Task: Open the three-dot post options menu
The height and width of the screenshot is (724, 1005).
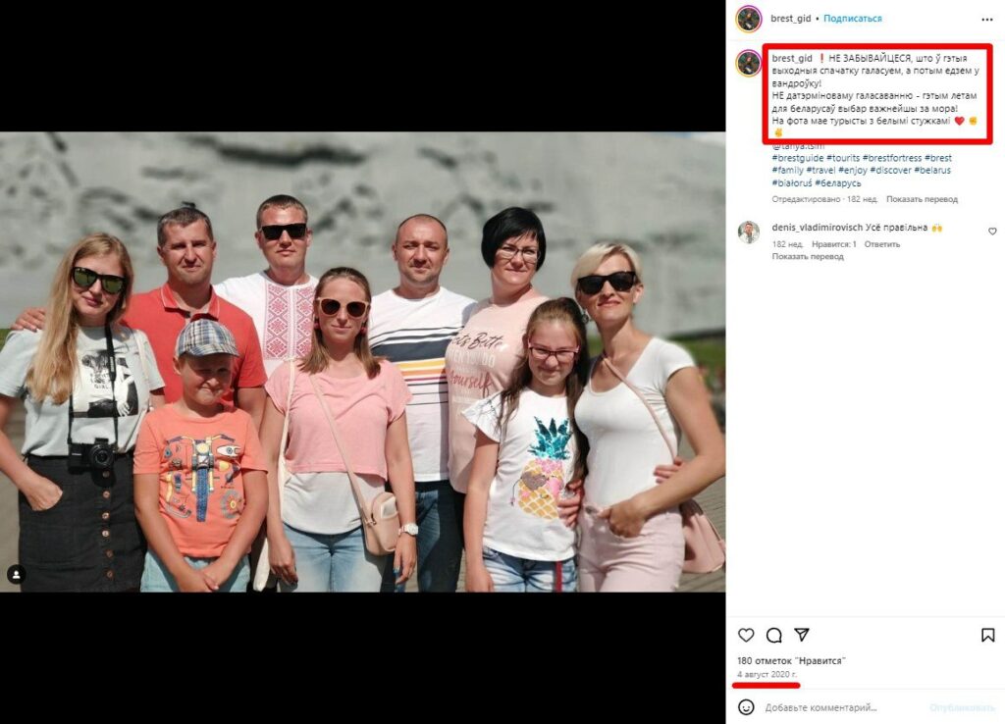Action: pyautogui.click(x=987, y=20)
